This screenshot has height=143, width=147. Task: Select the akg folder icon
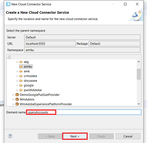pyautogui.click(x=21, y=62)
